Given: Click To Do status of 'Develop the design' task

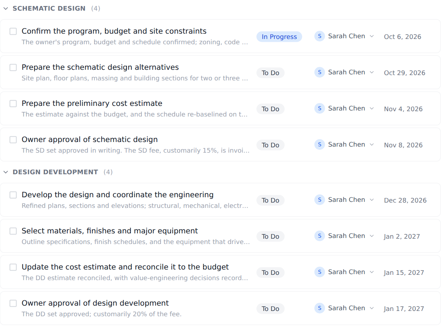Looking at the screenshot, I should (x=270, y=200).
